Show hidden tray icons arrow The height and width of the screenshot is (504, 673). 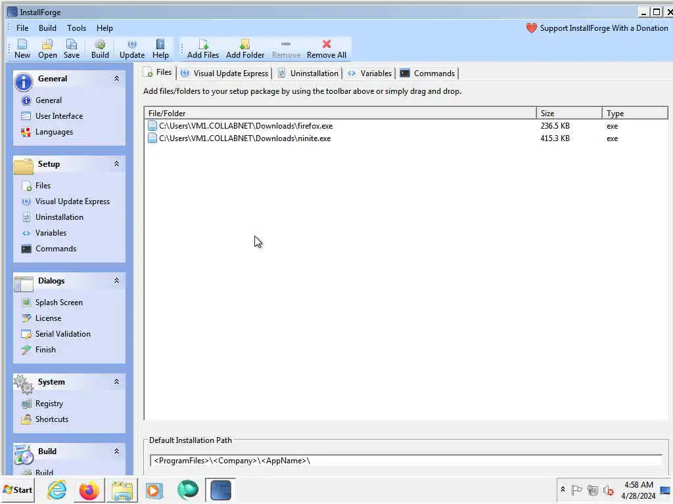(x=563, y=490)
